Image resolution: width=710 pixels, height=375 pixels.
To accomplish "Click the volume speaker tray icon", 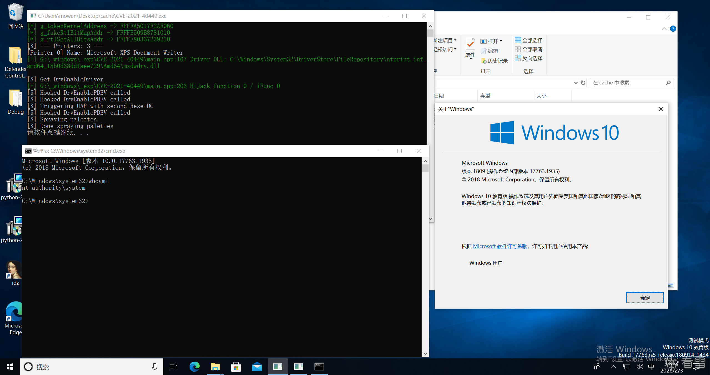I will (x=640, y=367).
